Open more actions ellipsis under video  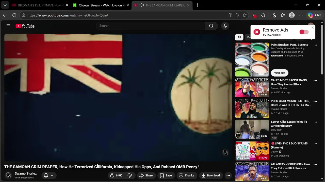tap(228, 175)
